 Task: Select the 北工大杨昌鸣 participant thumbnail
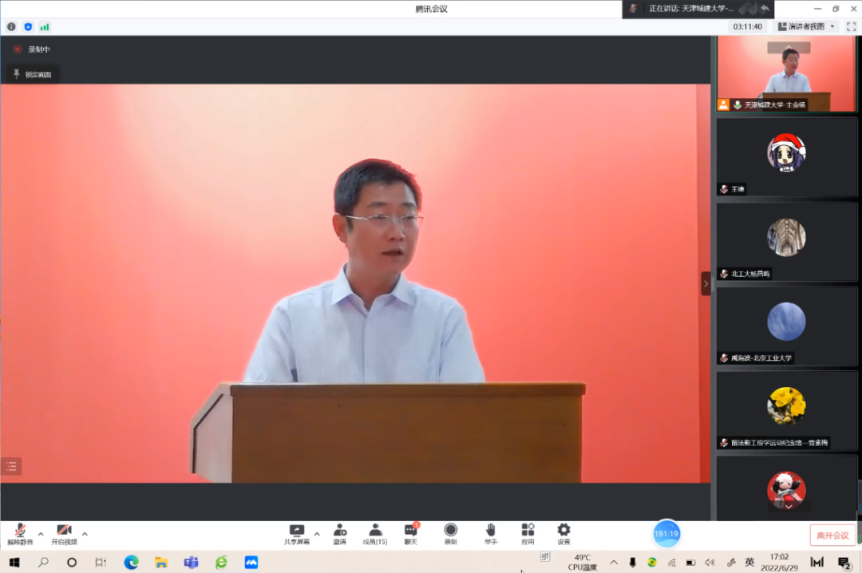point(786,240)
